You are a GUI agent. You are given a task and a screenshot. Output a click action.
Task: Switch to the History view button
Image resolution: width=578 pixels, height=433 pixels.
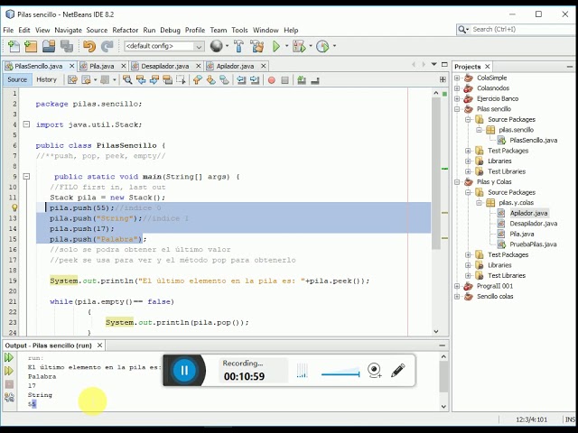(x=46, y=79)
